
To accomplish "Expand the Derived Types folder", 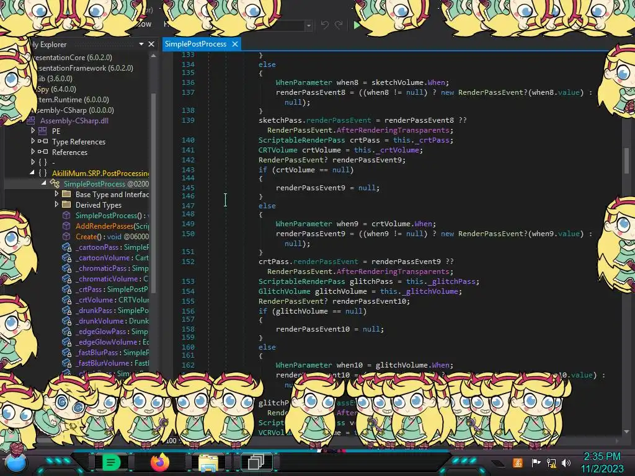I will [x=56, y=205].
